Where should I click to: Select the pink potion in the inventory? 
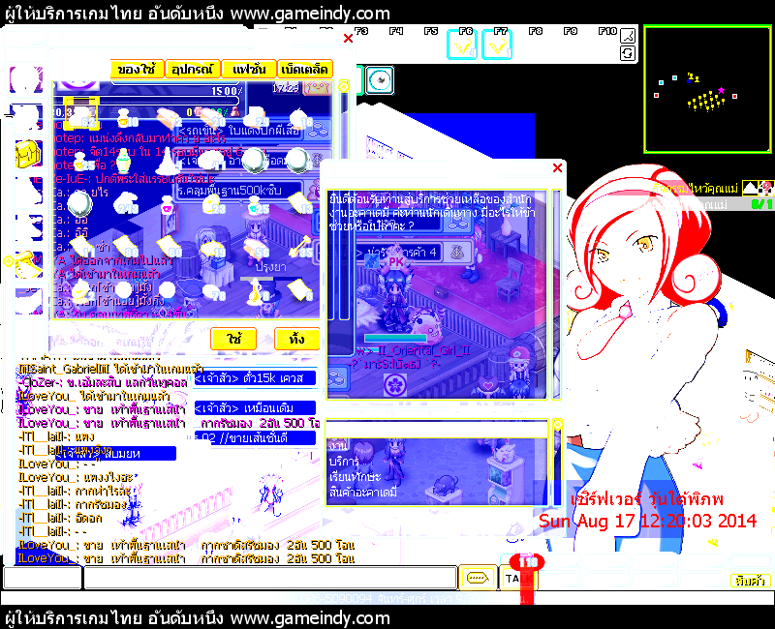tap(169, 205)
